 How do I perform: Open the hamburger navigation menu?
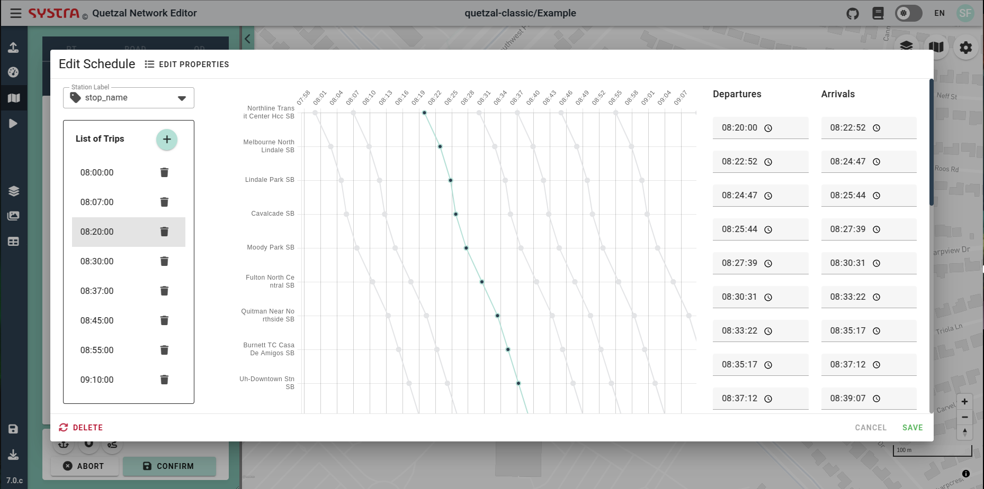tap(16, 13)
